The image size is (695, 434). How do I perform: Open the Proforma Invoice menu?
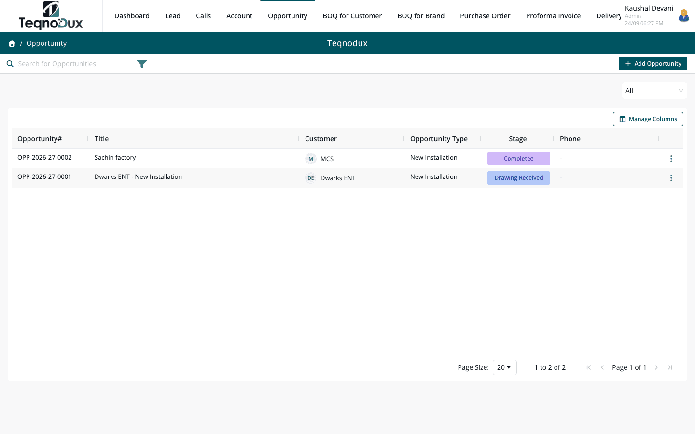553,16
